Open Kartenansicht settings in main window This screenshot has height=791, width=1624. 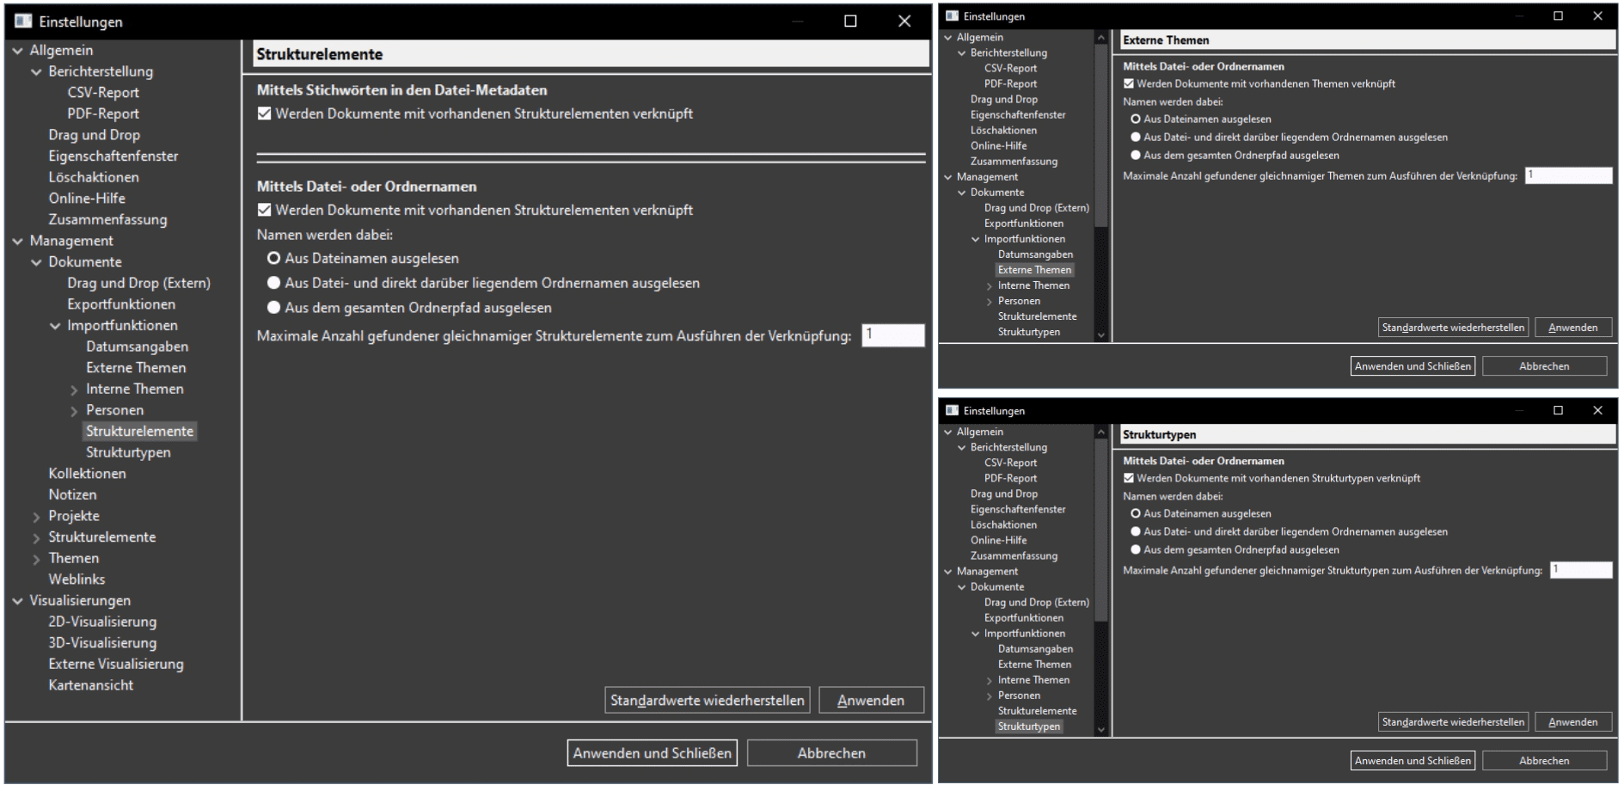click(90, 685)
